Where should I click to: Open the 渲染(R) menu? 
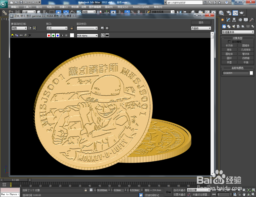[109, 7]
